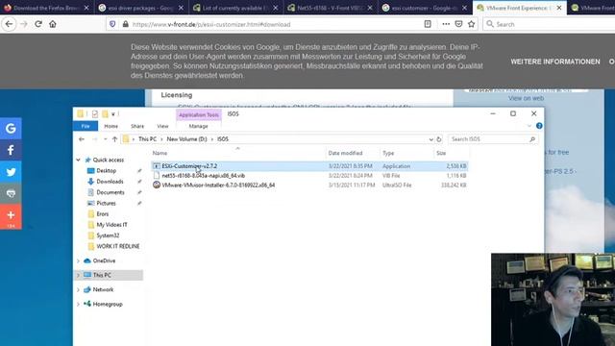The width and height of the screenshot is (615, 346).
Task: Click View on web link
Action: [526, 98]
